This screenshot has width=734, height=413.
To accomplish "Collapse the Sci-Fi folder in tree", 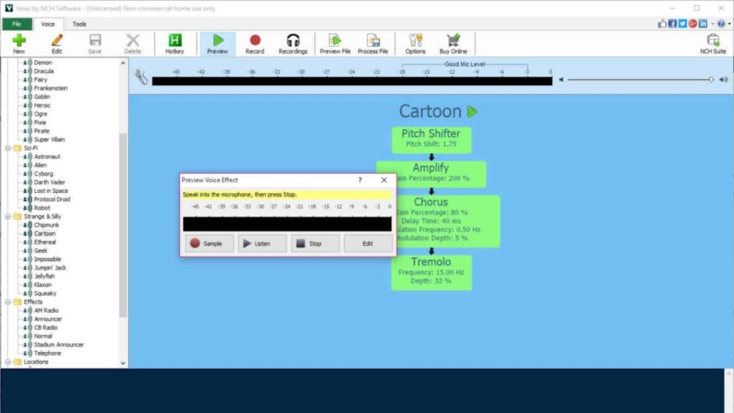I will (8, 148).
